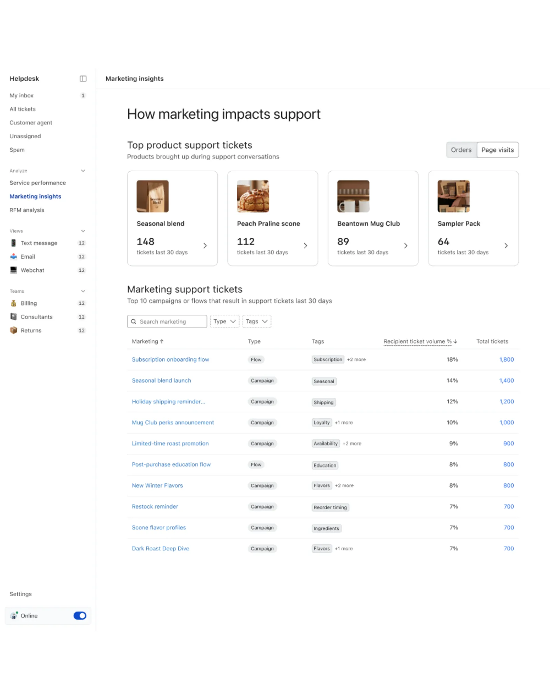The width and height of the screenshot is (550, 688).
Task: Switch to the Orders view
Action: coord(461,150)
